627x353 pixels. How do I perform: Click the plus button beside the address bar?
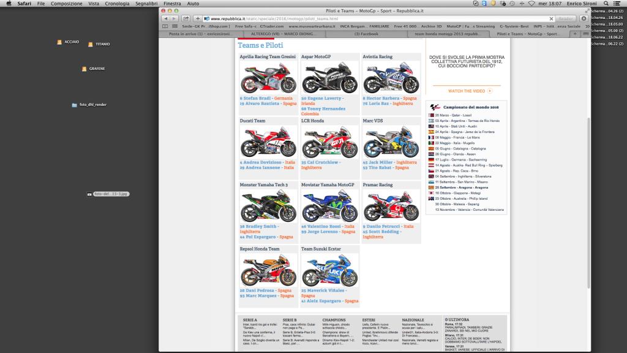click(x=198, y=18)
